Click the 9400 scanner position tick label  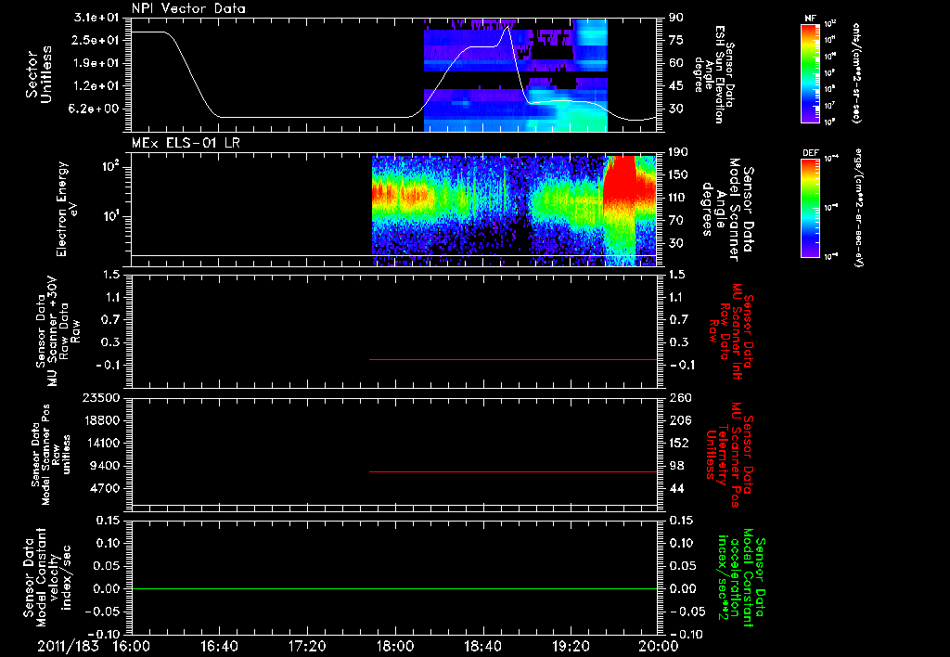106,466
